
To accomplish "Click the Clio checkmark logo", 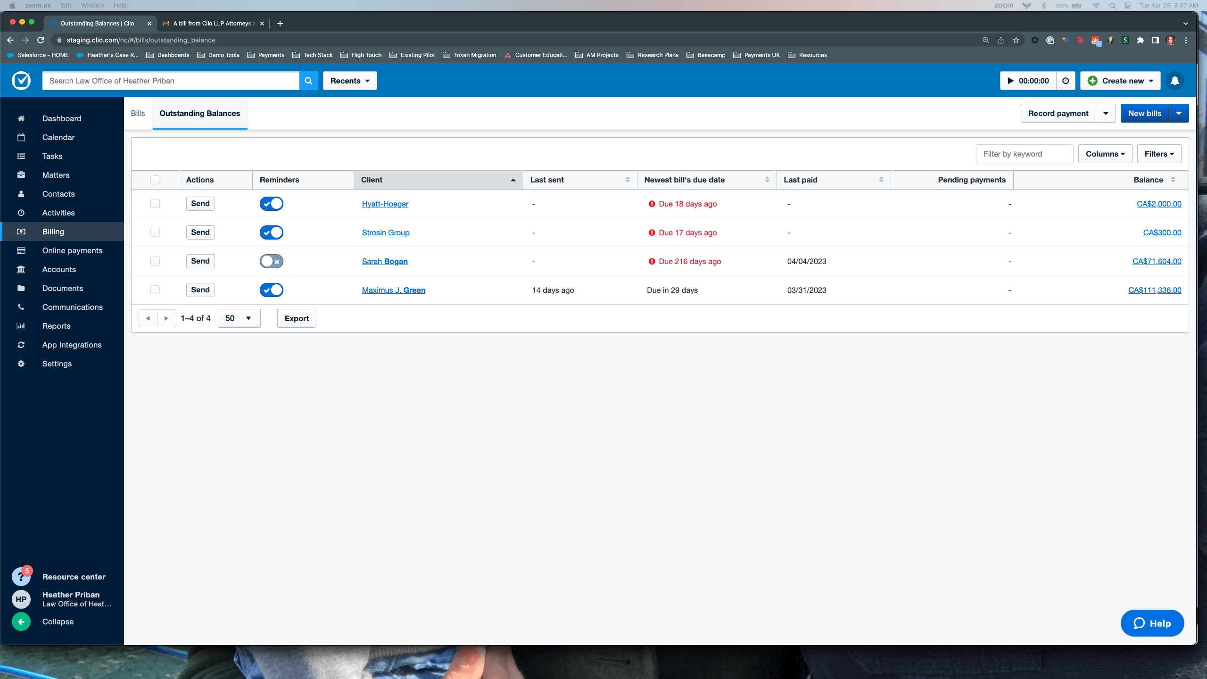I will coord(21,81).
